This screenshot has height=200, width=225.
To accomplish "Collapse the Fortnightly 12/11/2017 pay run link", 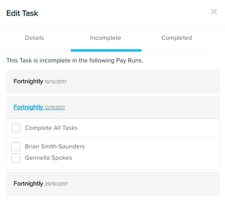I will click(39, 107).
